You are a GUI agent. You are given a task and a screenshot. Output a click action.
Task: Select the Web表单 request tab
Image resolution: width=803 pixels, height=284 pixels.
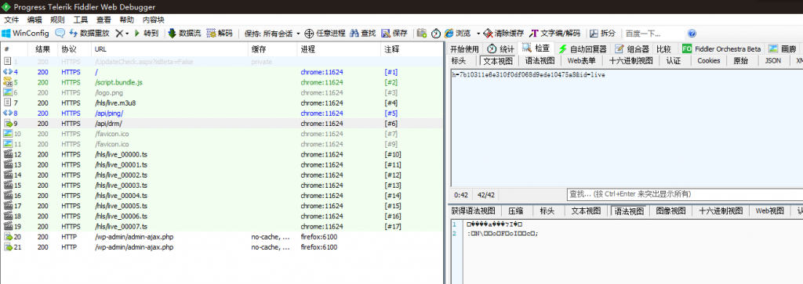tap(581, 61)
